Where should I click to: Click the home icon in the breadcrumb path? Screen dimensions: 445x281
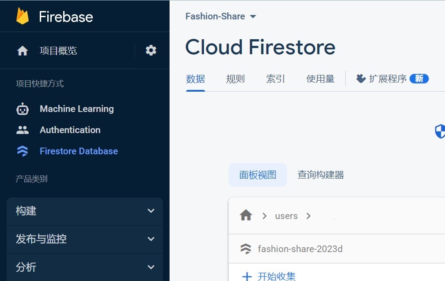pos(246,216)
